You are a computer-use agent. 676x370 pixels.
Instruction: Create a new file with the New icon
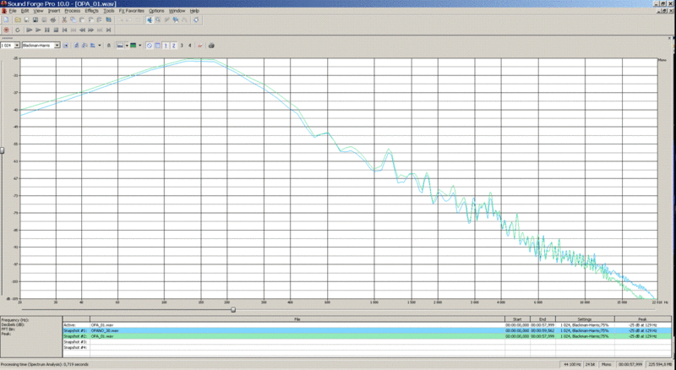(x=6, y=19)
